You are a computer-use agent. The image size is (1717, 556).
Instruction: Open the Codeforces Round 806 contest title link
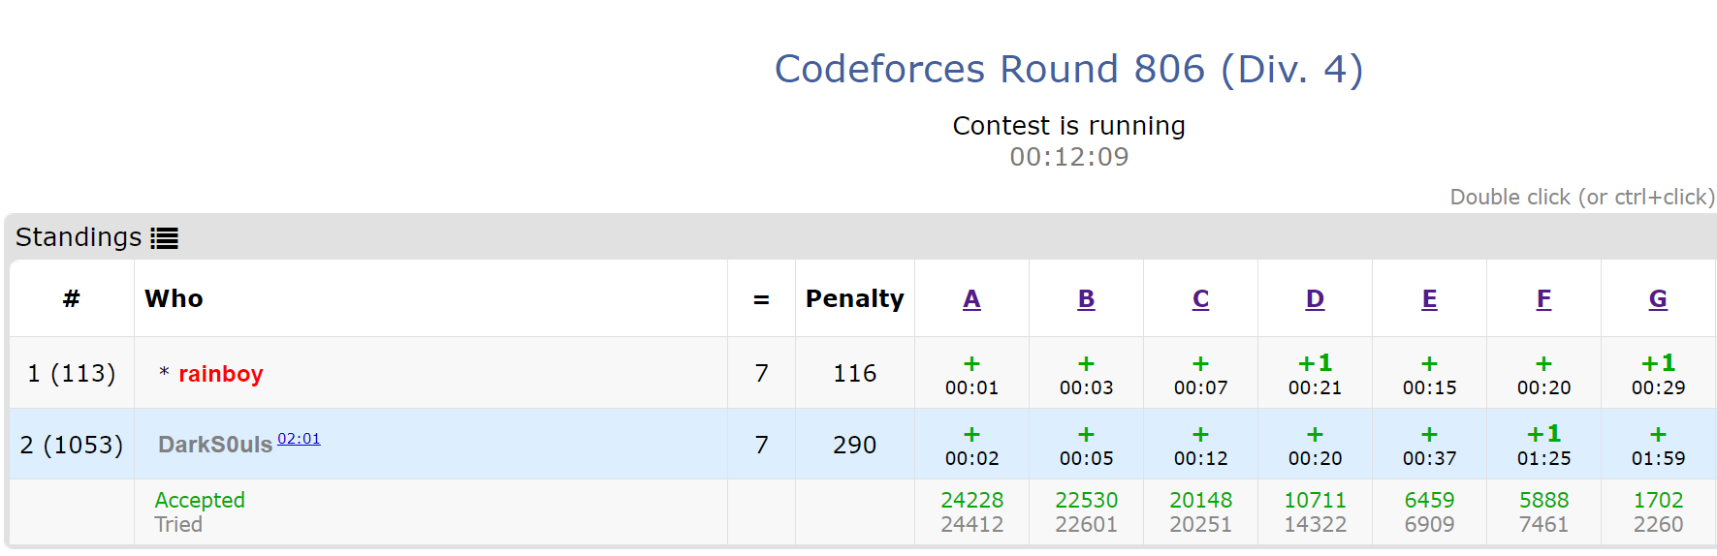pos(1068,69)
